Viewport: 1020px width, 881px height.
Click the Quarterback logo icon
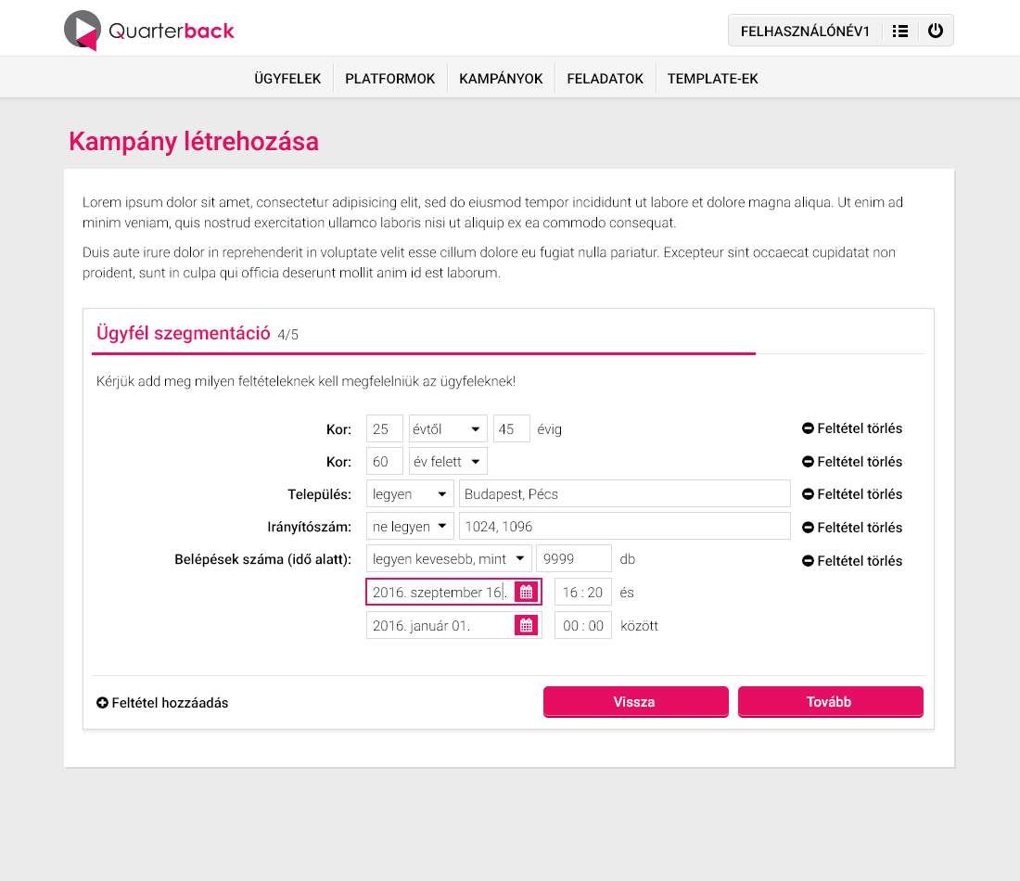(82, 30)
